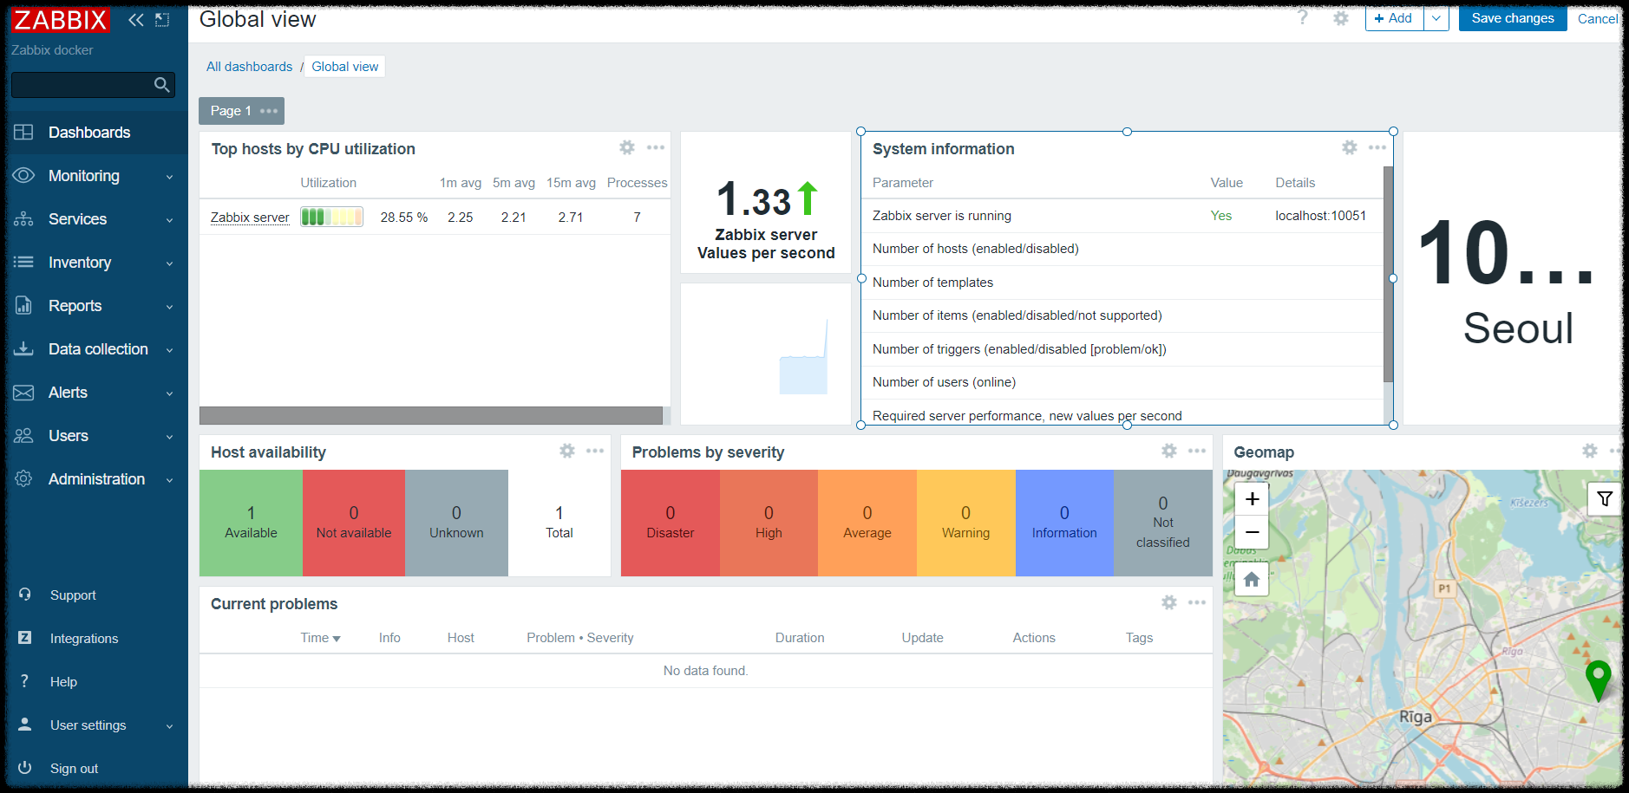Open the Dashboards menu item
Viewport: 1629px width, 793px height.
tap(94, 133)
